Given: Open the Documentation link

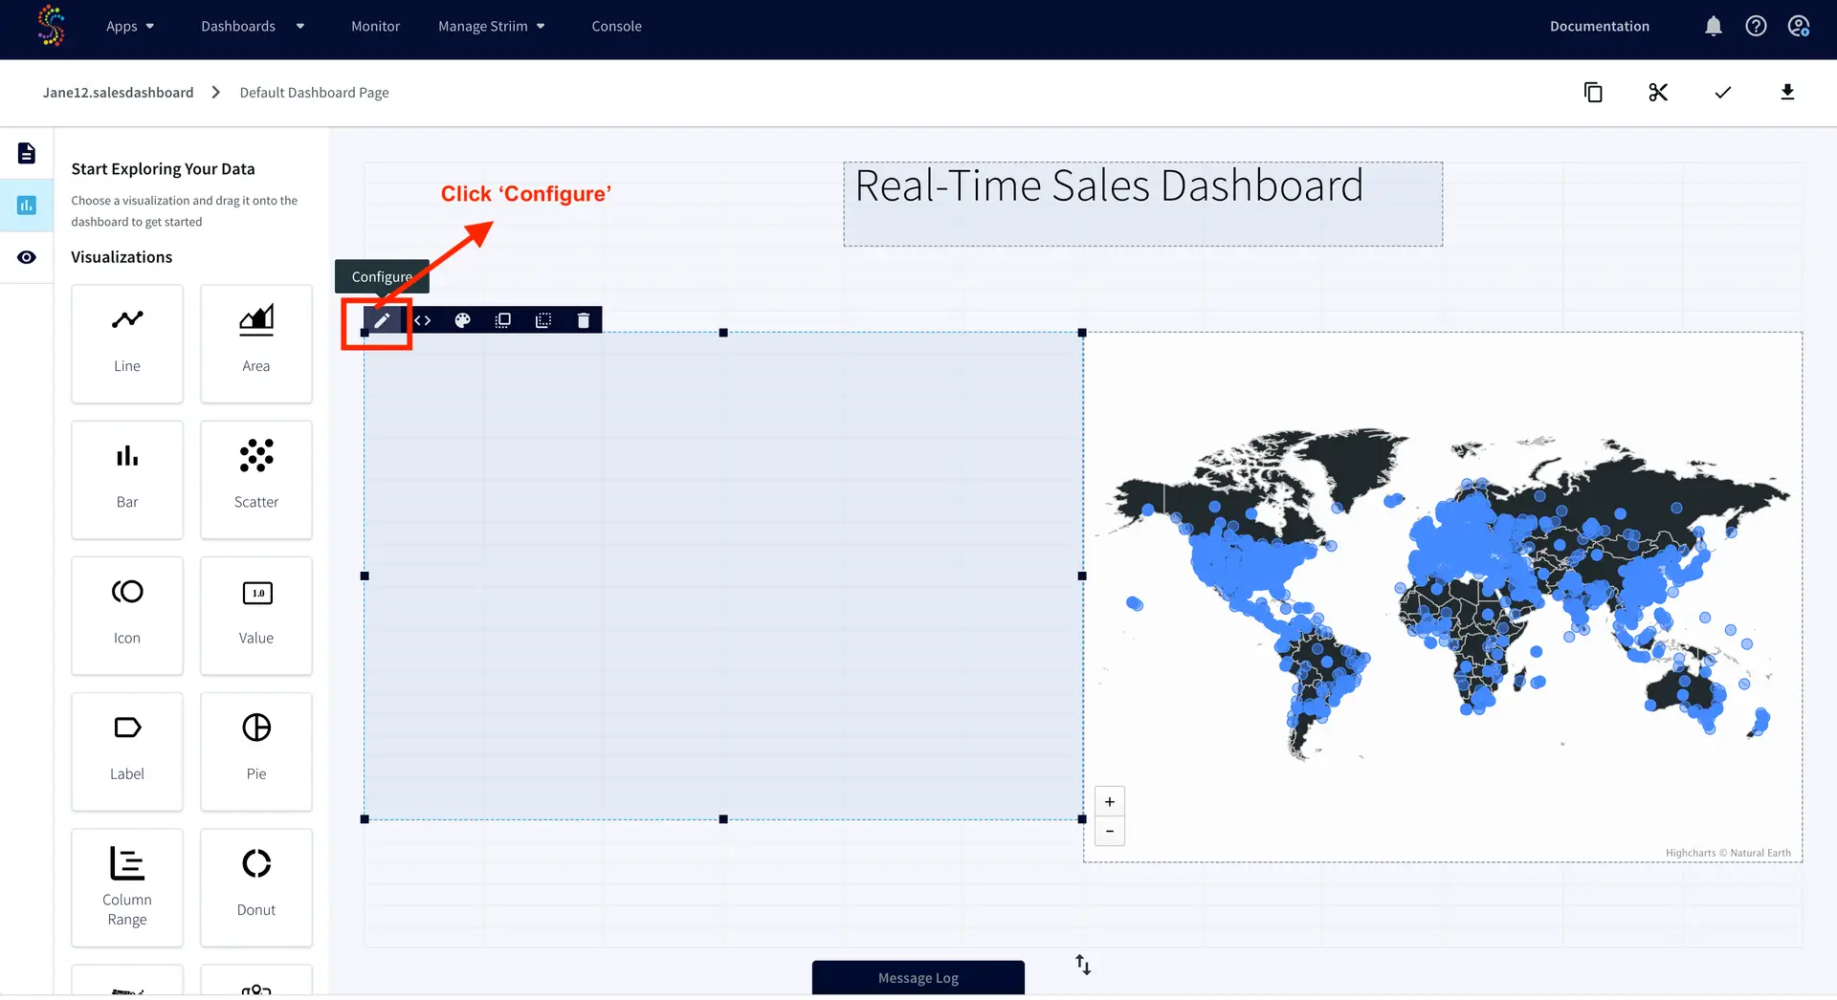Looking at the screenshot, I should pos(1599,27).
